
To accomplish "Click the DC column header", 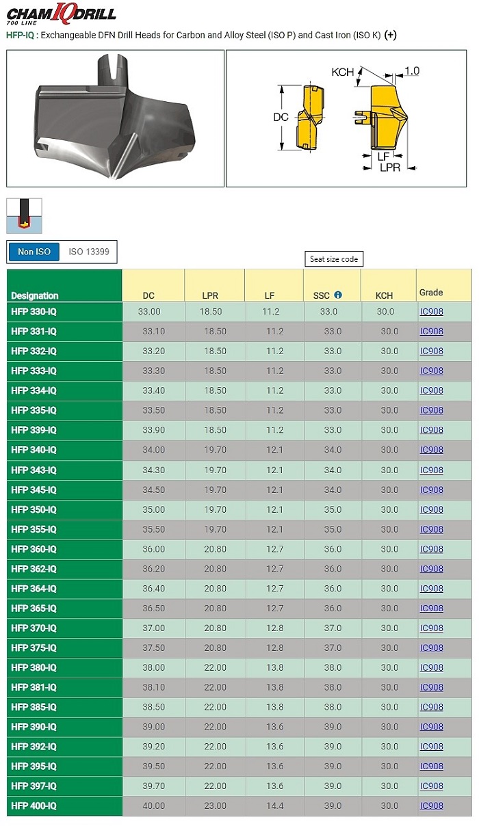I will pyautogui.click(x=148, y=295).
